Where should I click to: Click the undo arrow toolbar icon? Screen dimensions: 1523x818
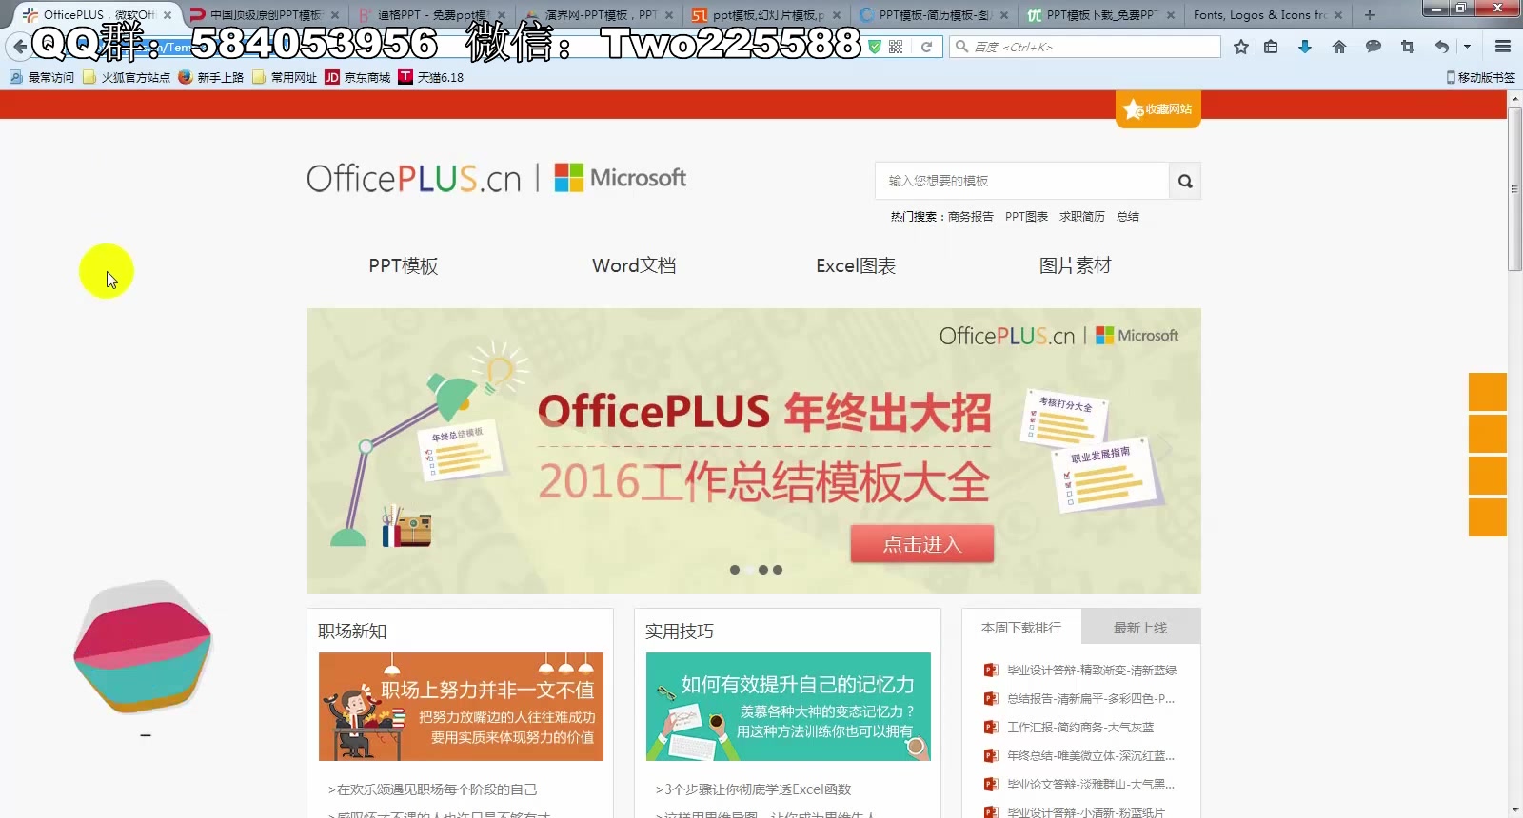tap(1442, 47)
